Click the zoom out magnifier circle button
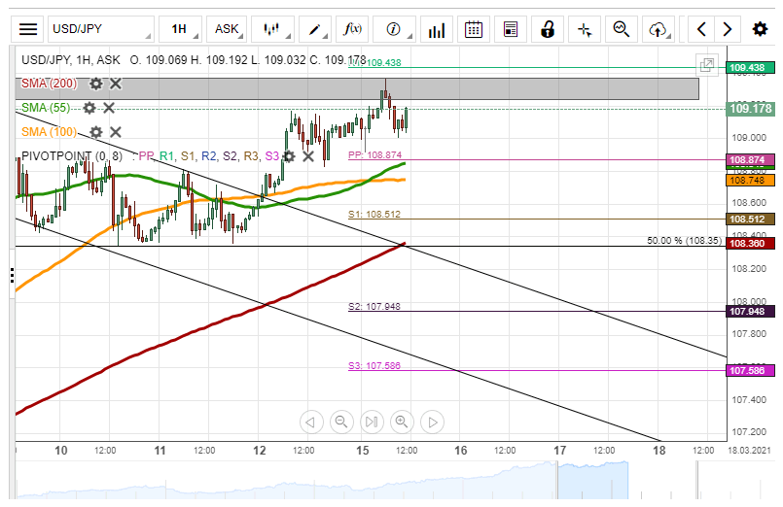Screen dimensions: 783x507 point(341,422)
